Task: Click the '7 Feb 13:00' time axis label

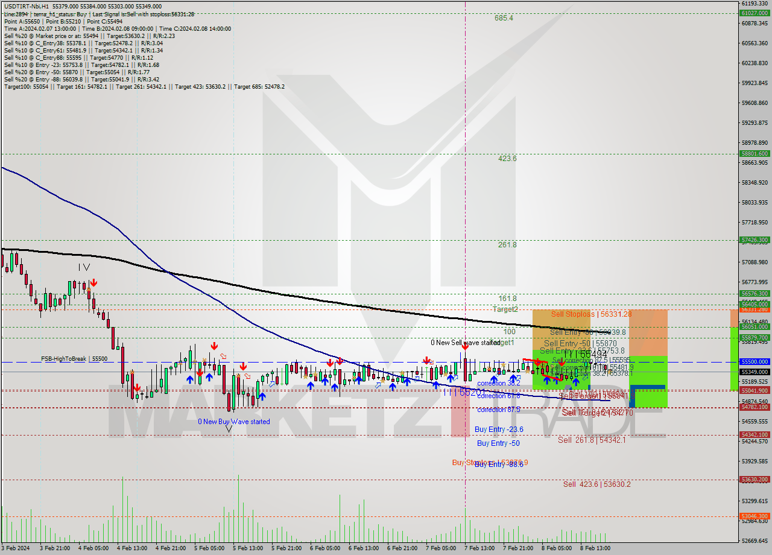Action: 479,548
